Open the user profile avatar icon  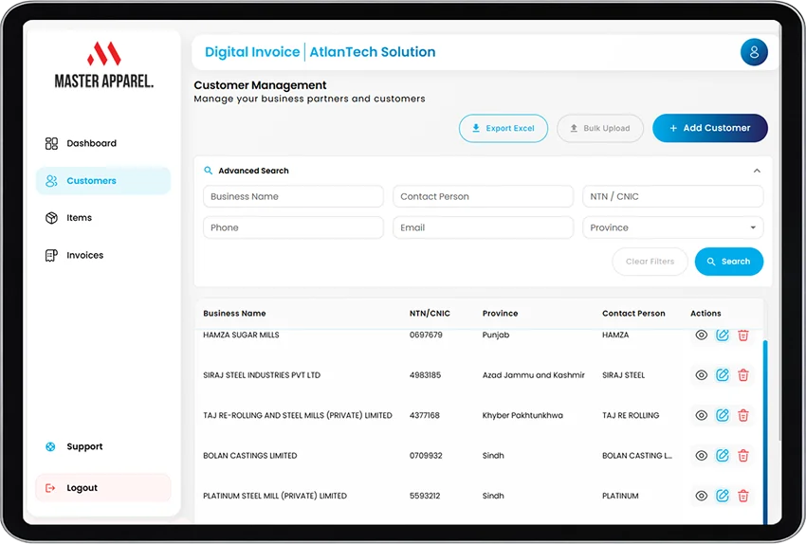[x=754, y=52]
